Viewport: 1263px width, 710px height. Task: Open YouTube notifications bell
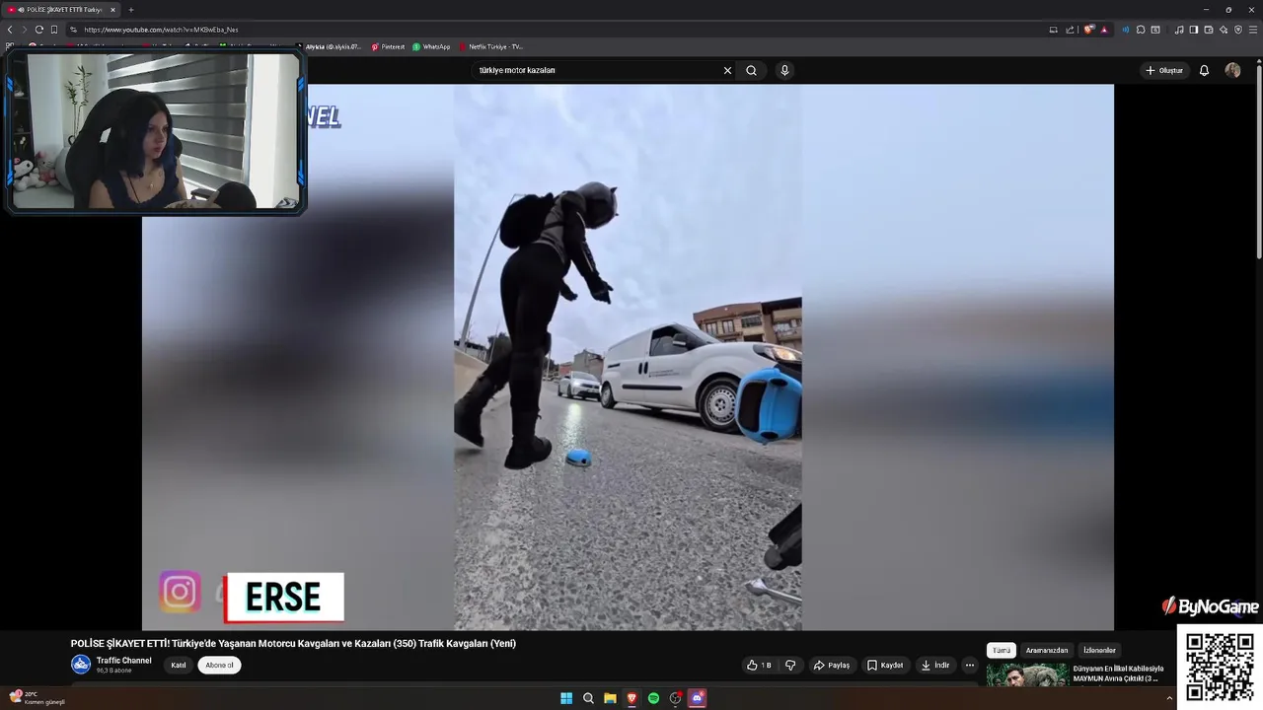click(1204, 70)
